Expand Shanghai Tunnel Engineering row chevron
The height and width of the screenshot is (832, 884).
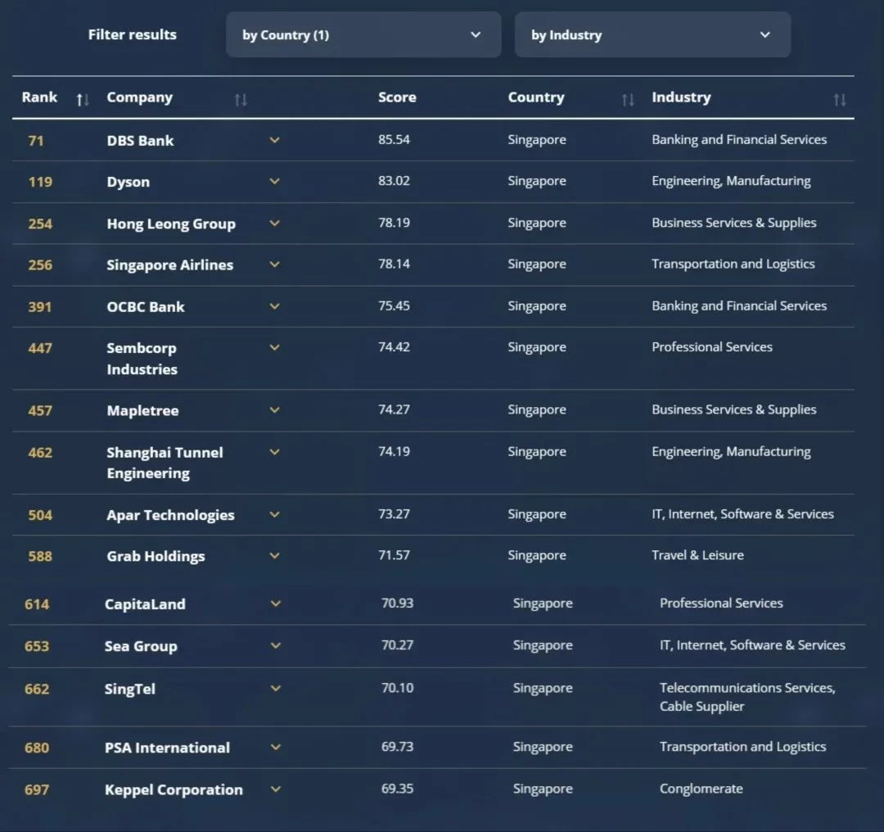tap(274, 452)
